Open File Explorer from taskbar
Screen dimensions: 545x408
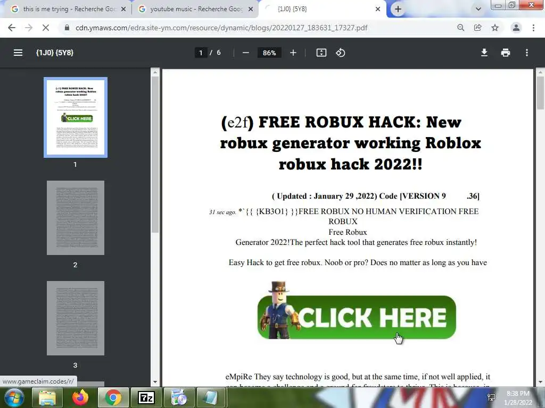coord(47,397)
